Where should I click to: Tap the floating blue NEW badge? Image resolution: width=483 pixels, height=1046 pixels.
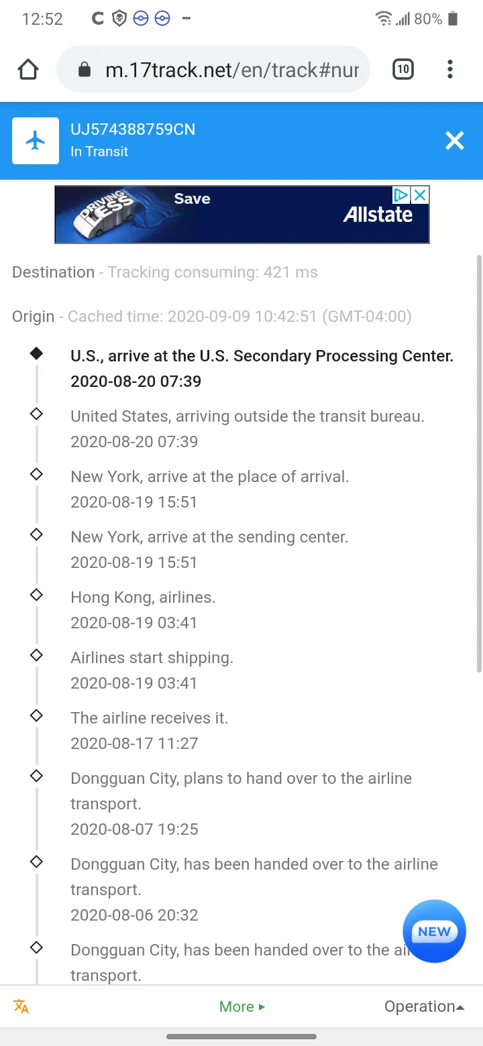click(434, 931)
